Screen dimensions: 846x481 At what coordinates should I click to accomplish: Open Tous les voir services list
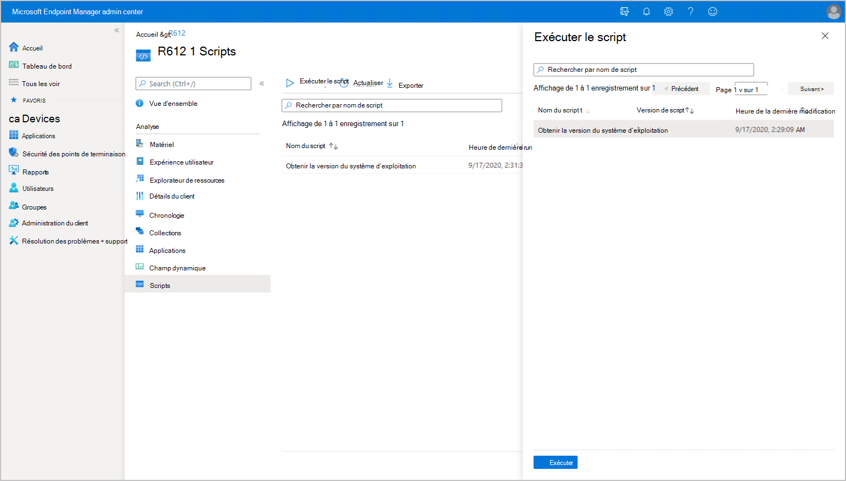point(41,84)
